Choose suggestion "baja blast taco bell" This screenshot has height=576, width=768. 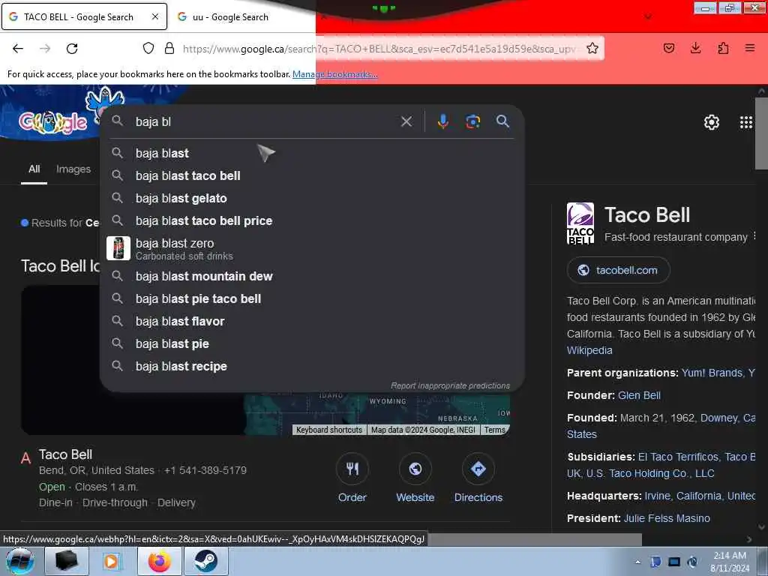(311, 175)
